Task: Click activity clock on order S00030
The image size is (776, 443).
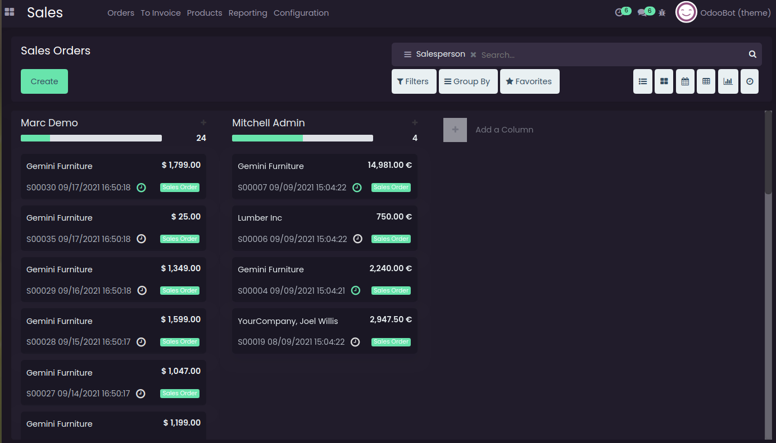Action: (x=142, y=188)
